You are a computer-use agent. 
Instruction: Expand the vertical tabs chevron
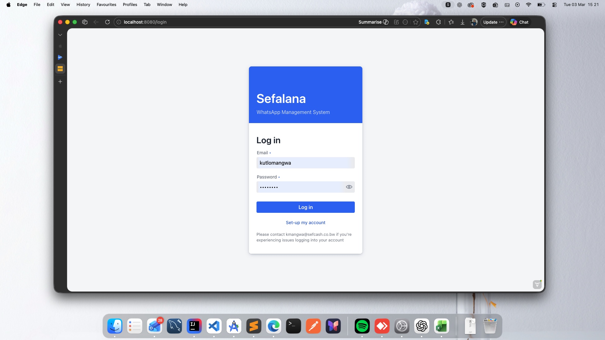(x=60, y=35)
